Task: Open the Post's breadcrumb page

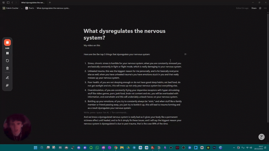Action: (x=31, y=8)
